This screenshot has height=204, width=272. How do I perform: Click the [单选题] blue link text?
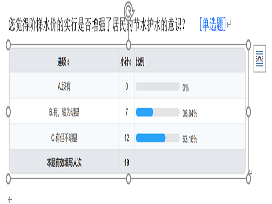click(213, 24)
